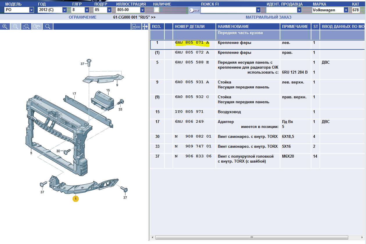The height and width of the screenshot is (244, 366).
Task: Click the Наименование column header
Action: (x=234, y=26)
